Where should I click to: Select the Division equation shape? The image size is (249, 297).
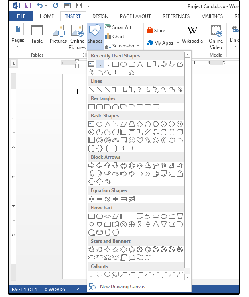click(115, 199)
